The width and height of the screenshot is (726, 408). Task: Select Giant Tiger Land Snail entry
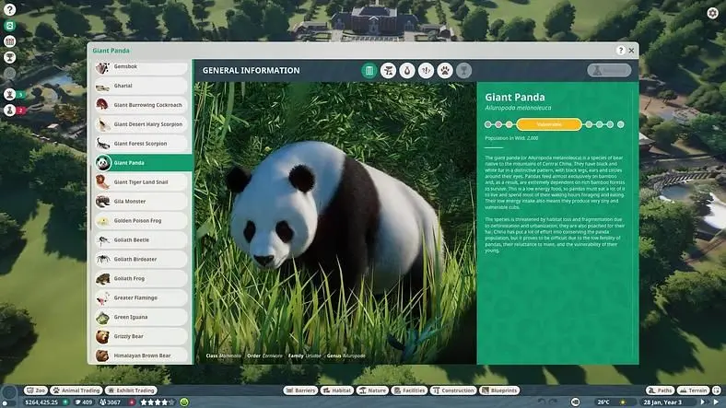coord(141,182)
